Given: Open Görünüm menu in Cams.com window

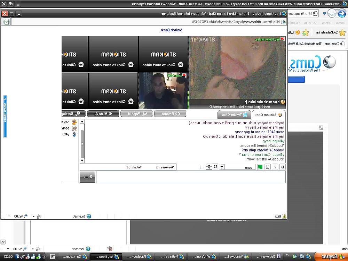Looking at the screenshot, I should pos(311,23).
